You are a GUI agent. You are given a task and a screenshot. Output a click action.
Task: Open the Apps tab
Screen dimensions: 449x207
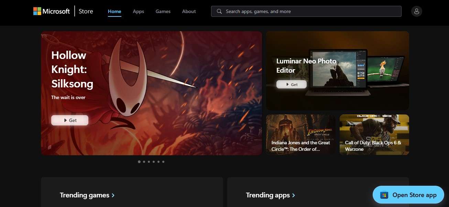[139, 11]
